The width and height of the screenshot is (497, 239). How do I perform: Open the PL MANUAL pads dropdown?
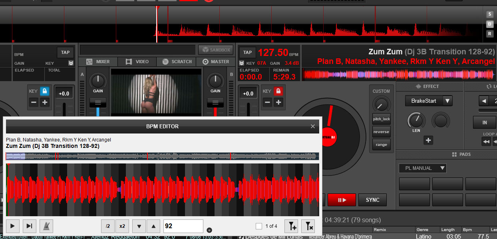(423, 168)
